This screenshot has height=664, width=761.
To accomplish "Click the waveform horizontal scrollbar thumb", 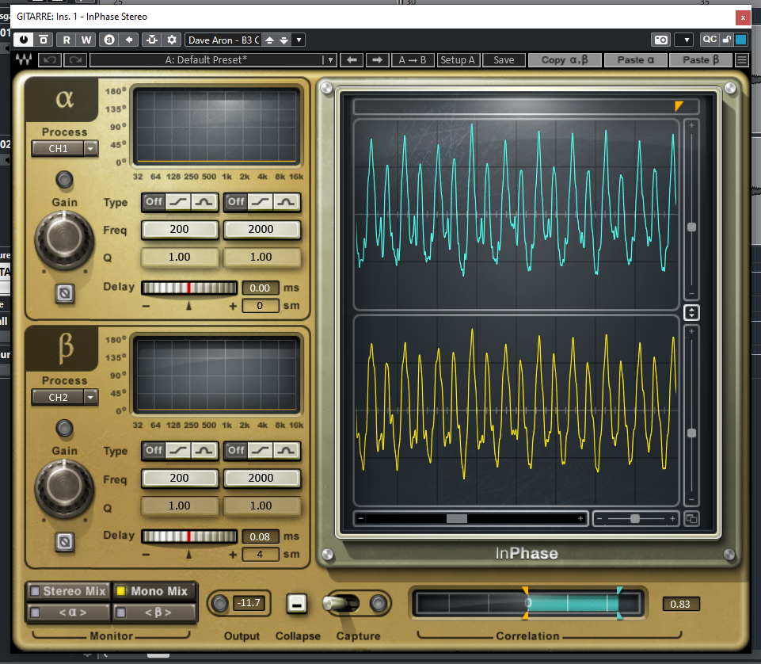I will click(457, 519).
